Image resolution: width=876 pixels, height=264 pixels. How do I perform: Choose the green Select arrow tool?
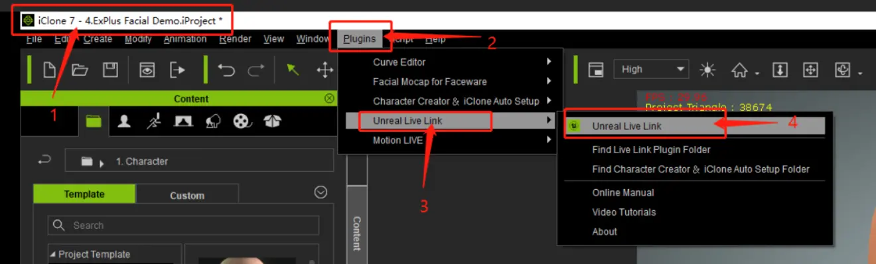293,69
